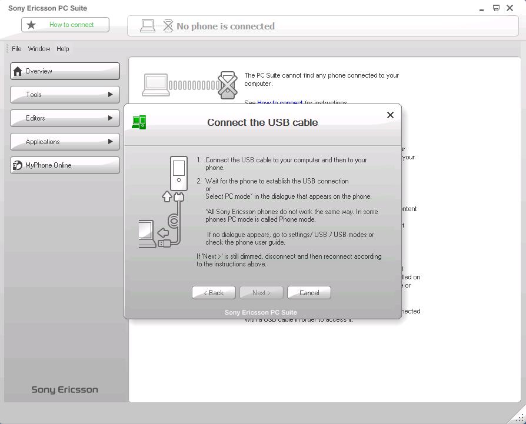Click the crossed-out phone icon in status bar

tap(168, 26)
